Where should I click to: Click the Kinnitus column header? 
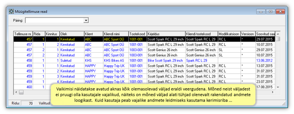point(52,34)
